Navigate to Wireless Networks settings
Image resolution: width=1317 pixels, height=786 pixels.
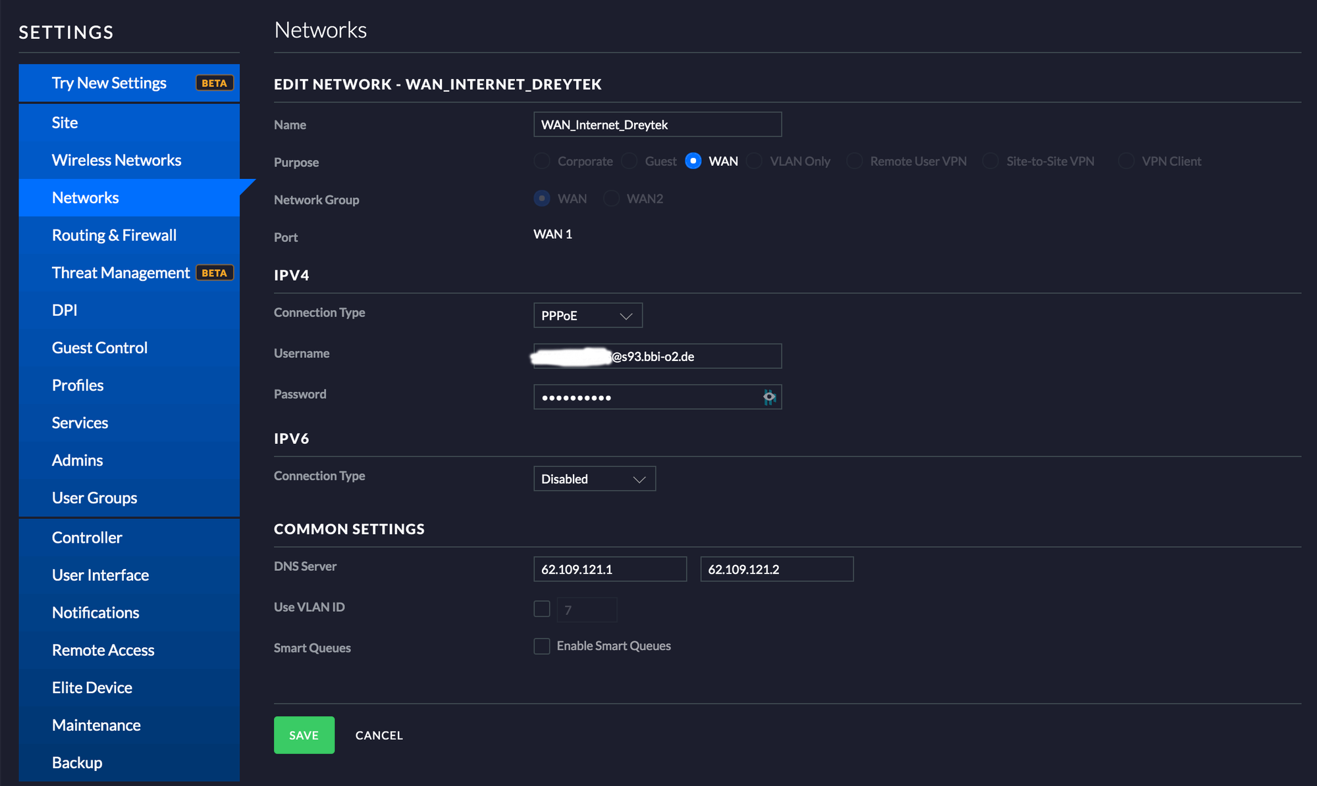[x=117, y=160]
